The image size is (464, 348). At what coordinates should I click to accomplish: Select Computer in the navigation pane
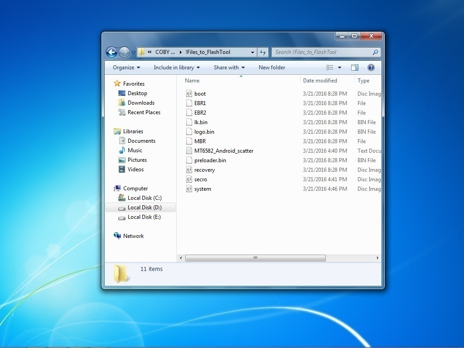(x=130, y=188)
